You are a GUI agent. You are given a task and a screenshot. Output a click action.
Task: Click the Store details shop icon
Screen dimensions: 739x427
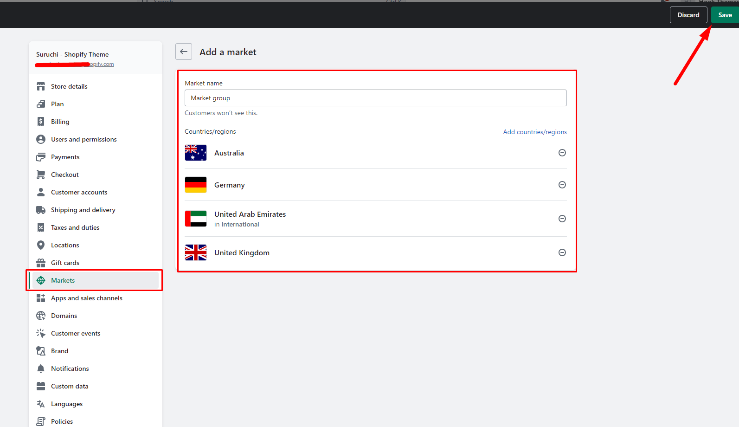pyautogui.click(x=41, y=86)
